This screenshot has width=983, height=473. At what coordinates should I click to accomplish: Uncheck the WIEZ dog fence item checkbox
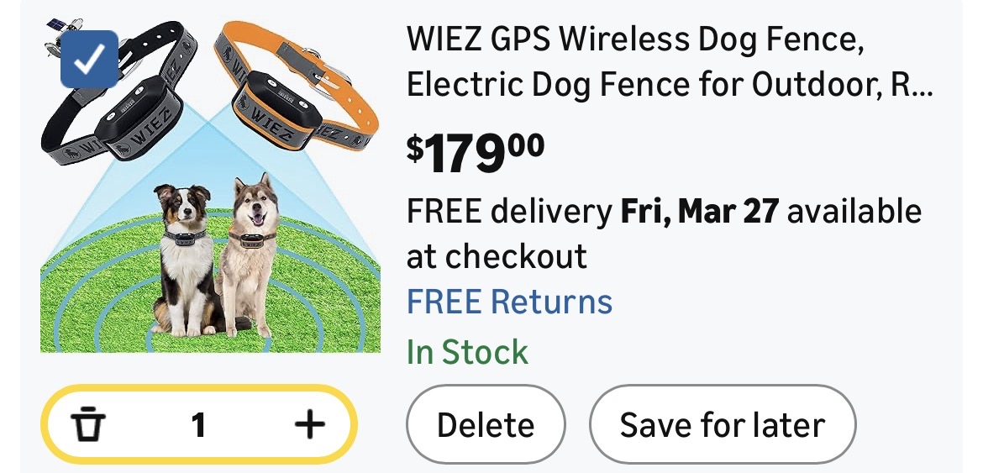(89, 59)
